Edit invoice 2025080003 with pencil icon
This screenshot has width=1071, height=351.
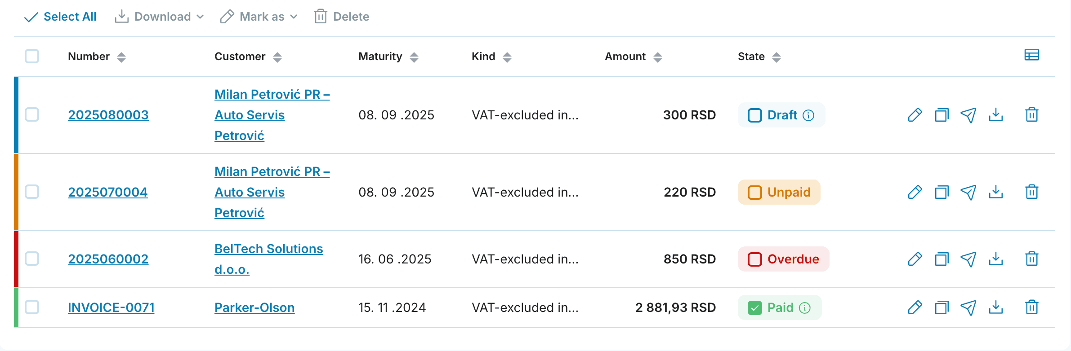point(915,115)
